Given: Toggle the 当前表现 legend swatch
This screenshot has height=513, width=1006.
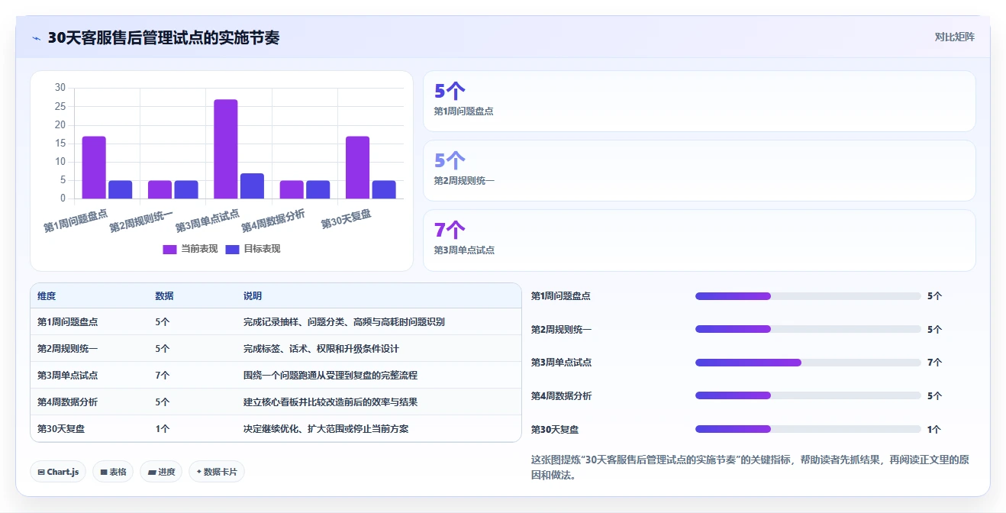Looking at the screenshot, I should [x=169, y=249].
